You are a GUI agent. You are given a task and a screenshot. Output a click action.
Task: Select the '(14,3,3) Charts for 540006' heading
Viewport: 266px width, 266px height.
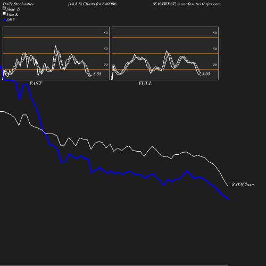click(92, 4)
